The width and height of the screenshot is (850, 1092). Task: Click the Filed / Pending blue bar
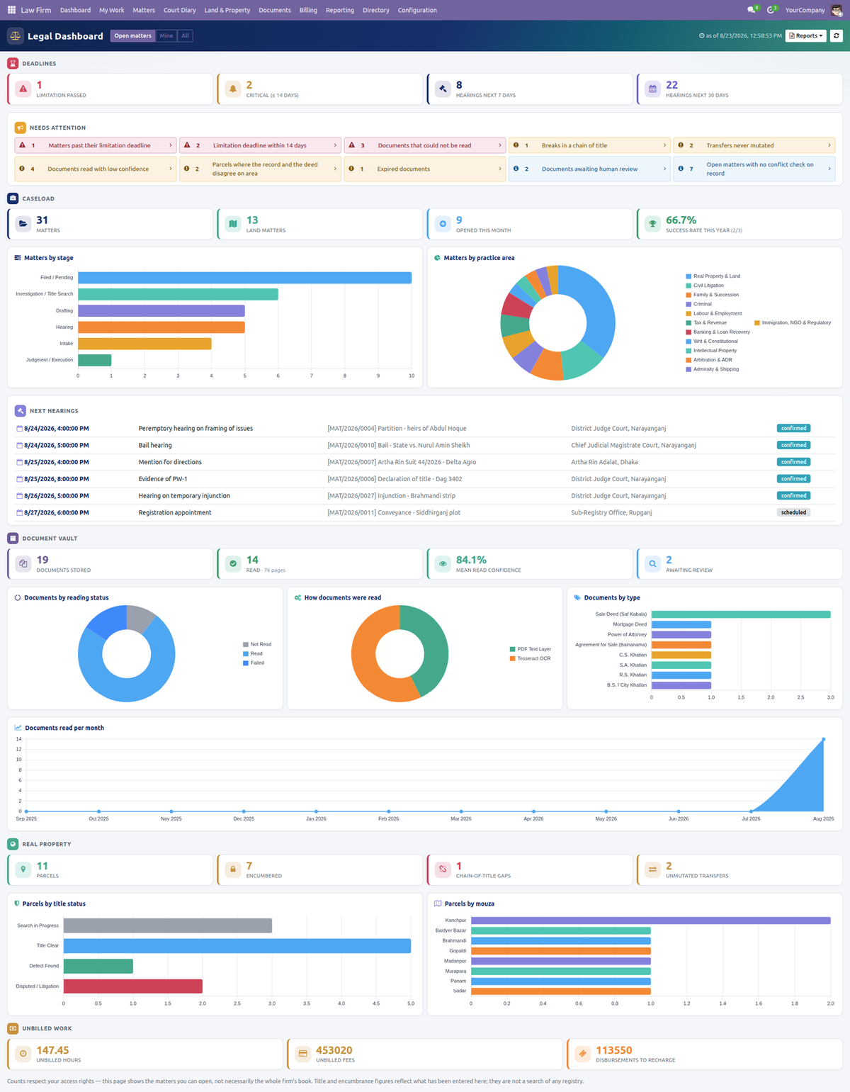pos(244,278)
